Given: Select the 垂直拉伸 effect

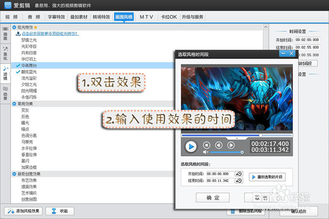Looking at the screenshot, I should tap(29, 154).
